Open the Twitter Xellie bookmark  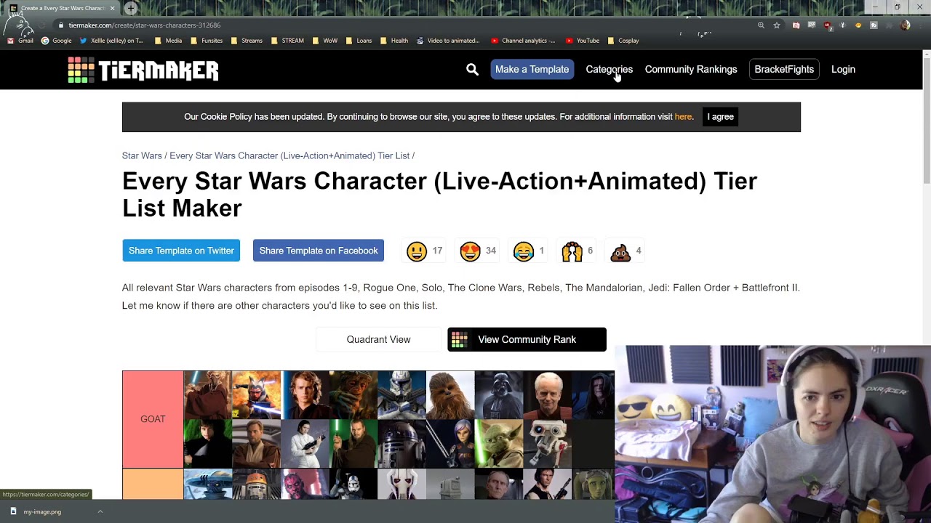111,41
